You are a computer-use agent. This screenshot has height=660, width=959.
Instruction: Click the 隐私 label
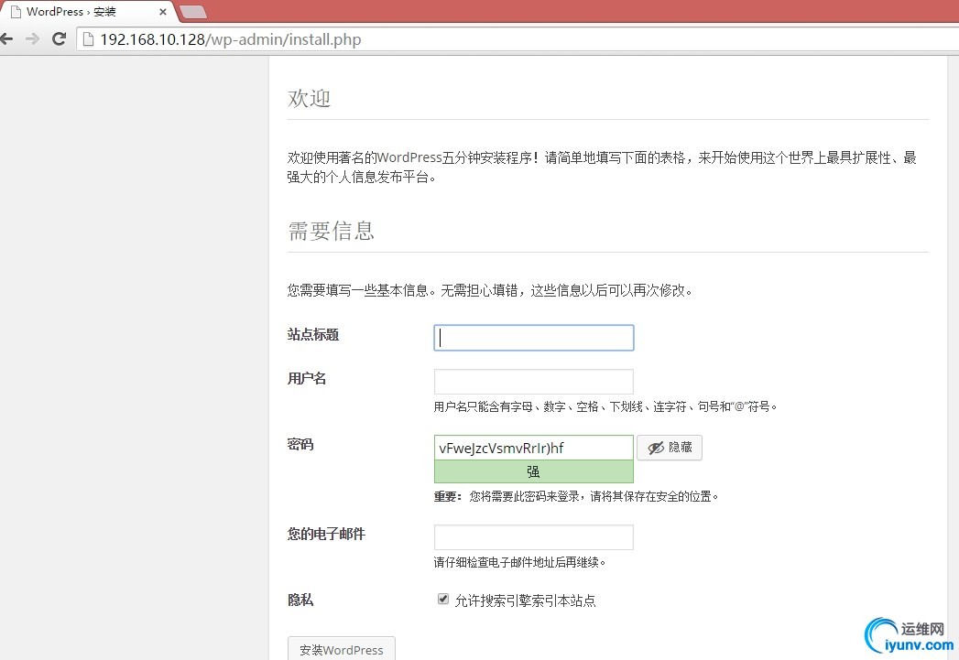tap(300, 600)
